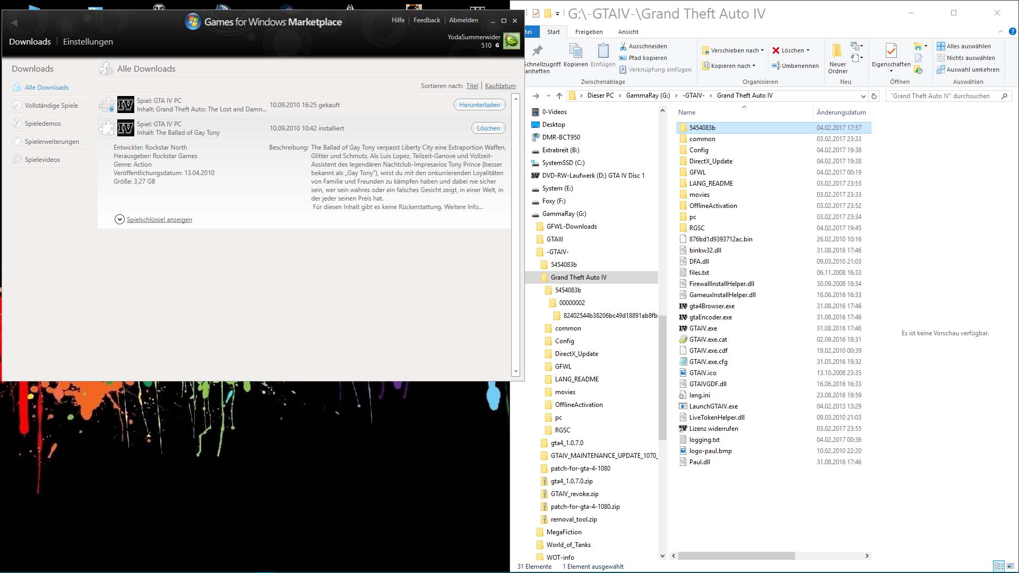
Task: Click the Ausschneiden scissors icon
Action: click(623, 46)
